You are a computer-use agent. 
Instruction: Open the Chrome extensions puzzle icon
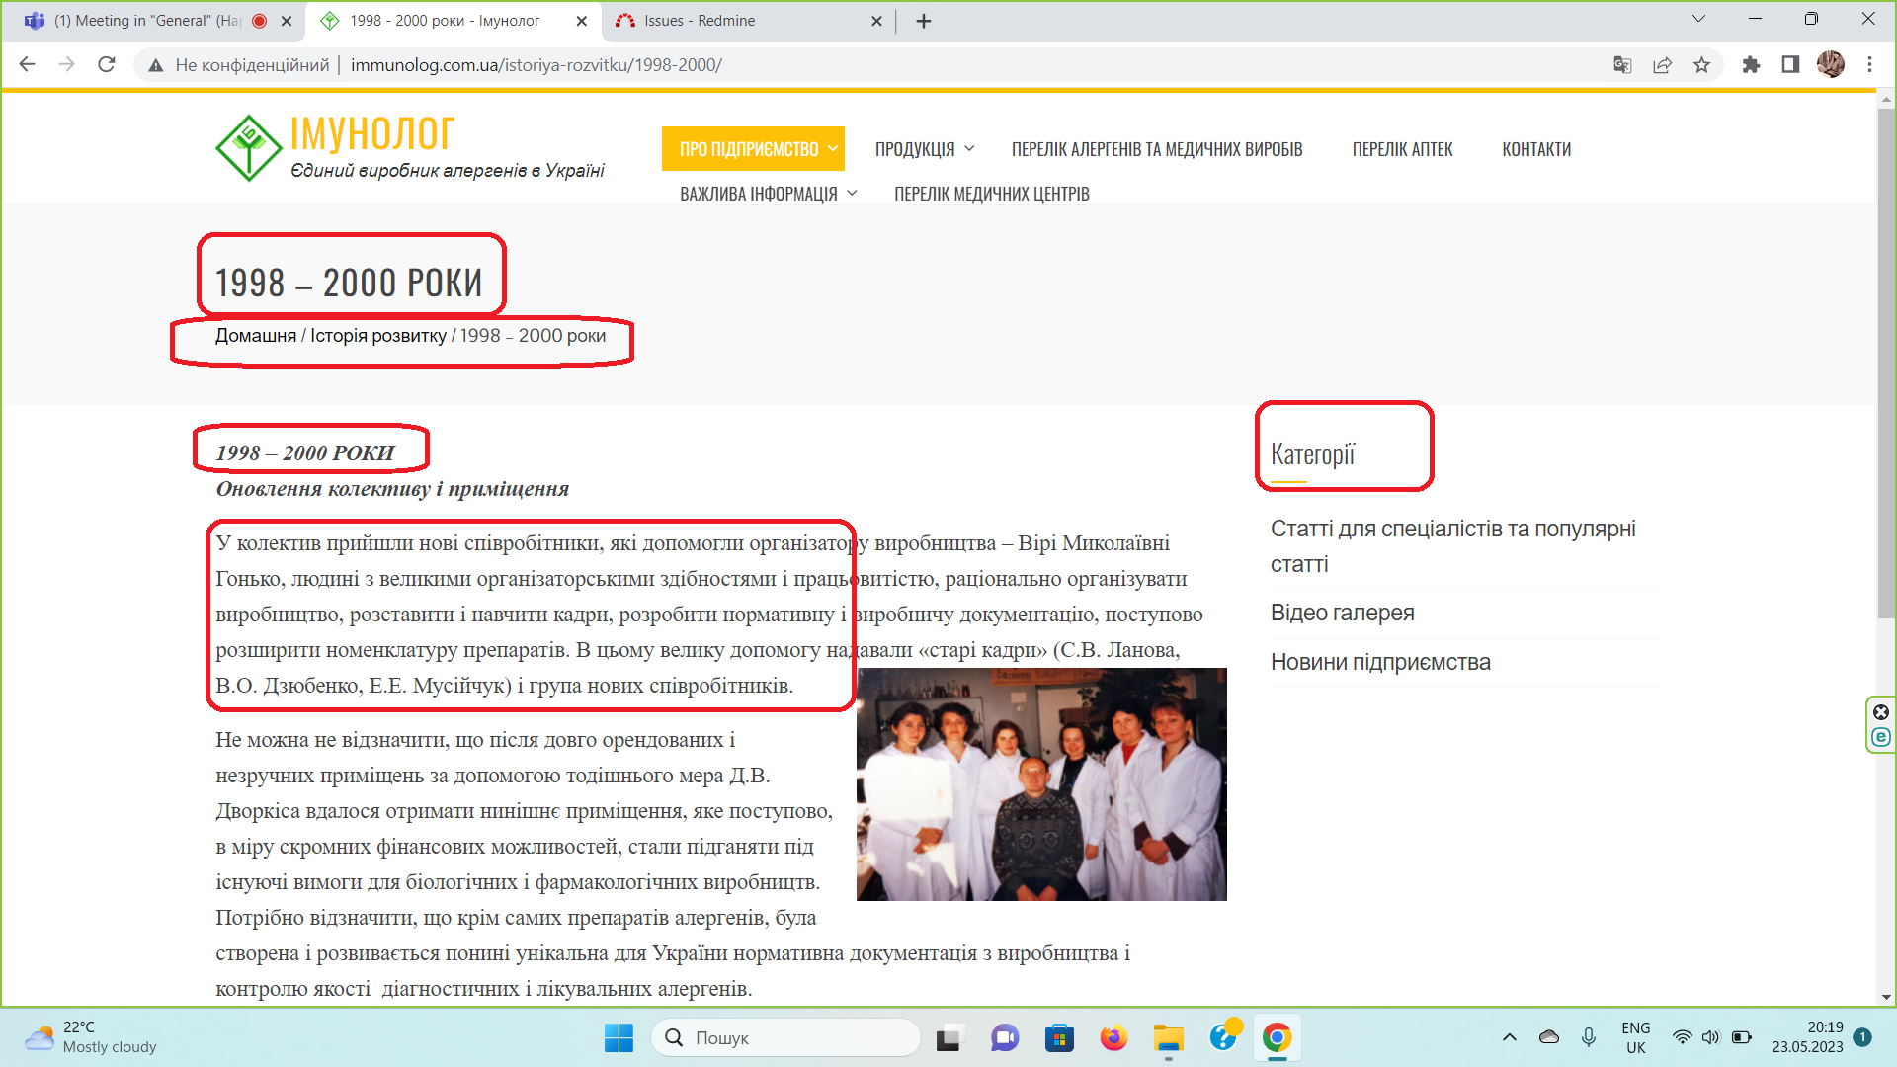tap(1751, 65)
